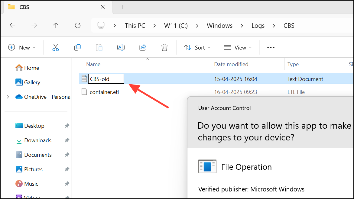354x199 pixels.
Task: Open the See more toolbar menu
Action: click(x=271, y=47)
